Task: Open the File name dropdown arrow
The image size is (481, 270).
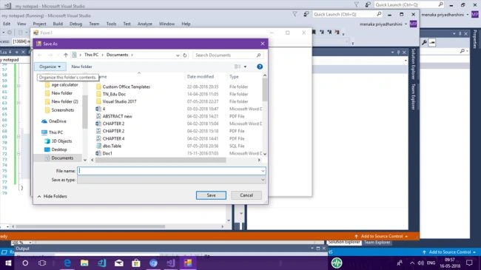Action: pyautogui.click(x=263, y=171)
